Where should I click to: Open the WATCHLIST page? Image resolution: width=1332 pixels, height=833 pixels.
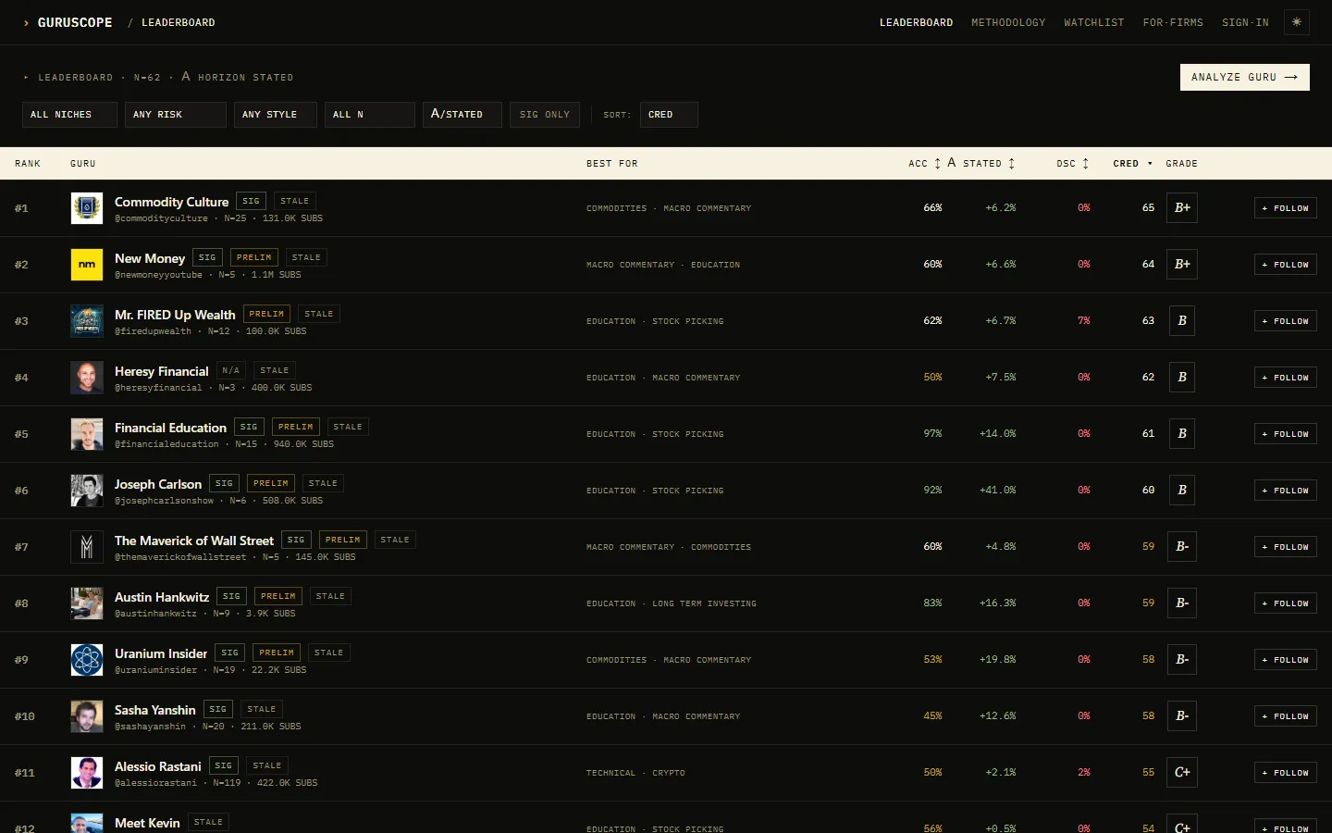[x=1094, y=22]
